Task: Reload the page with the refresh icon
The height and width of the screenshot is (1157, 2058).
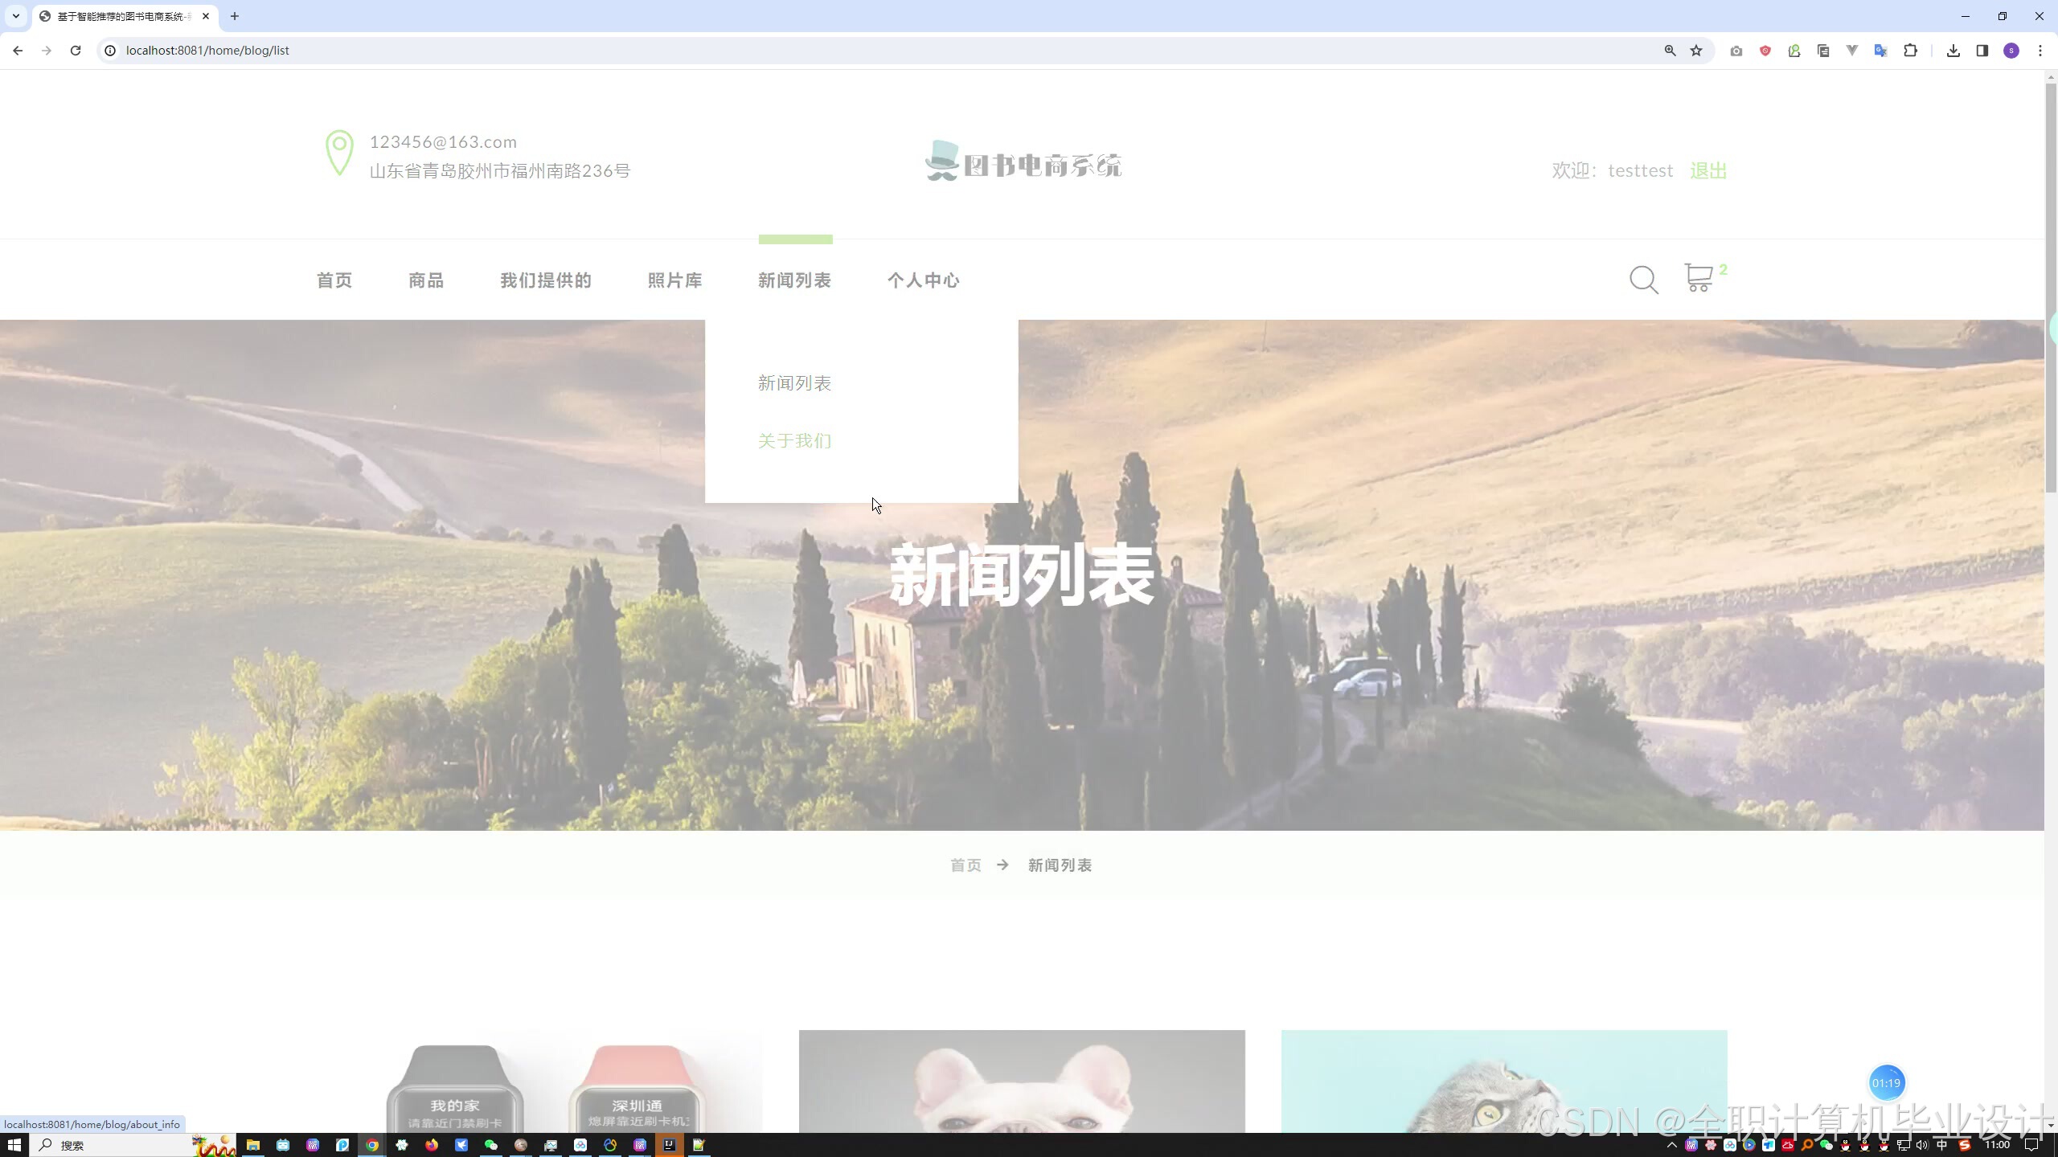Action: point(76,51)
